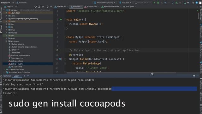This screenshot has width=202, height=114.
Task: Click the Password prompt in terminal
Action: (x=10, y=93)
